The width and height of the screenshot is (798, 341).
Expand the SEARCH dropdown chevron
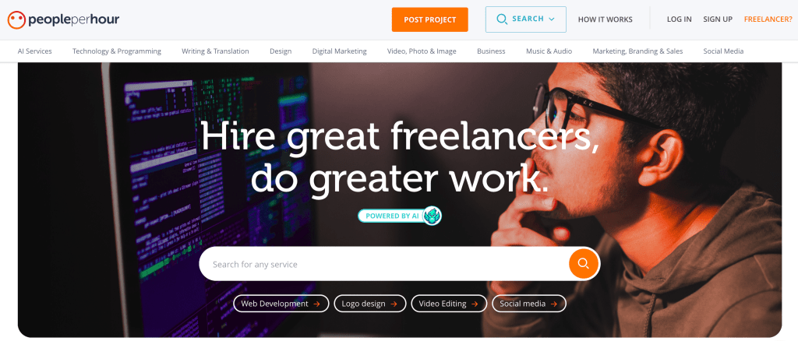pos(551,19)
